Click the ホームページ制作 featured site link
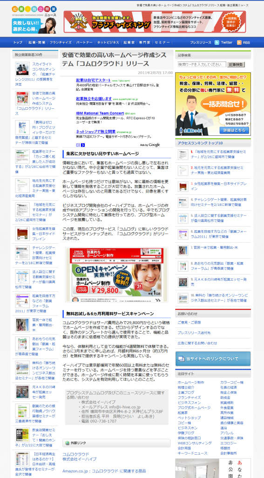Viewport: 264px width, 478px height. point(191,382)
